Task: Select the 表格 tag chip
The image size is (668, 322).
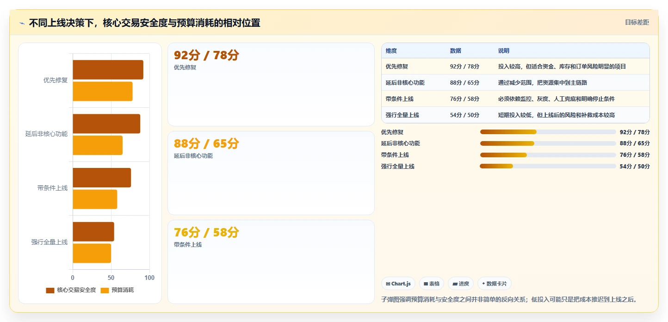Action: pos(432,284)
